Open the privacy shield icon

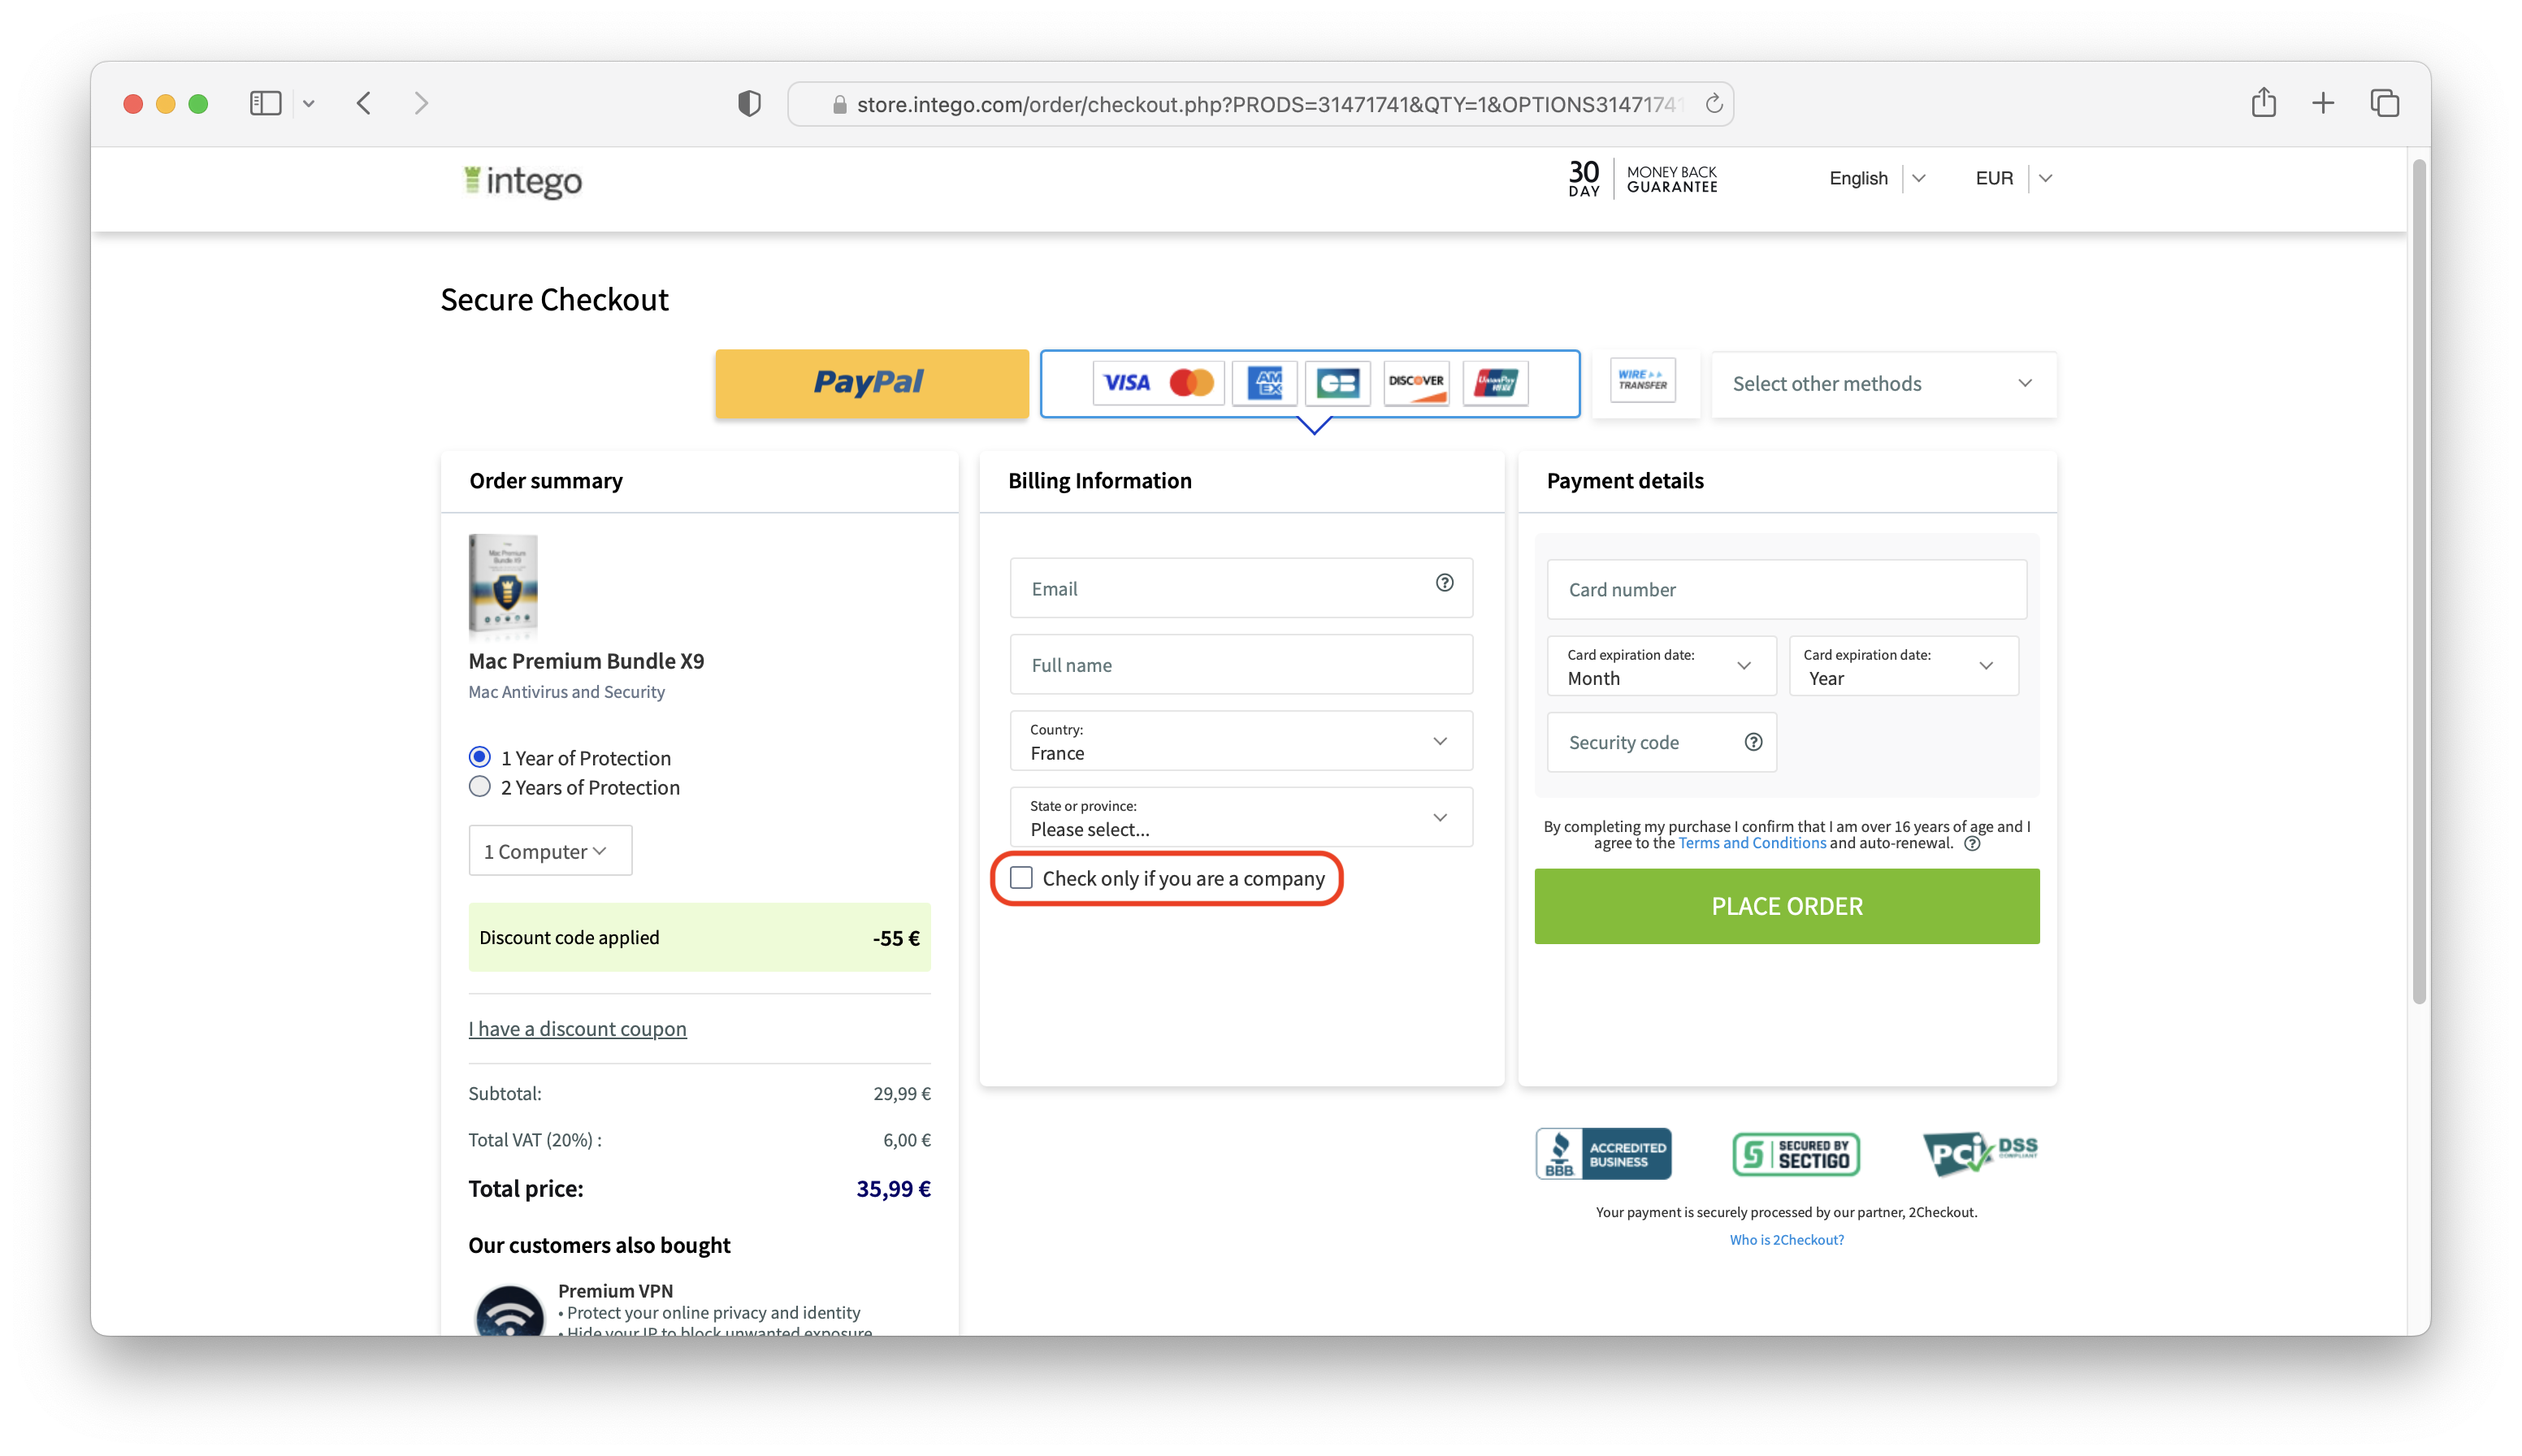pos(749,103)
